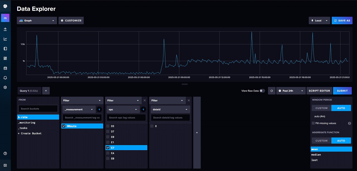Remove the dataid filter with X

click(189, 100)
